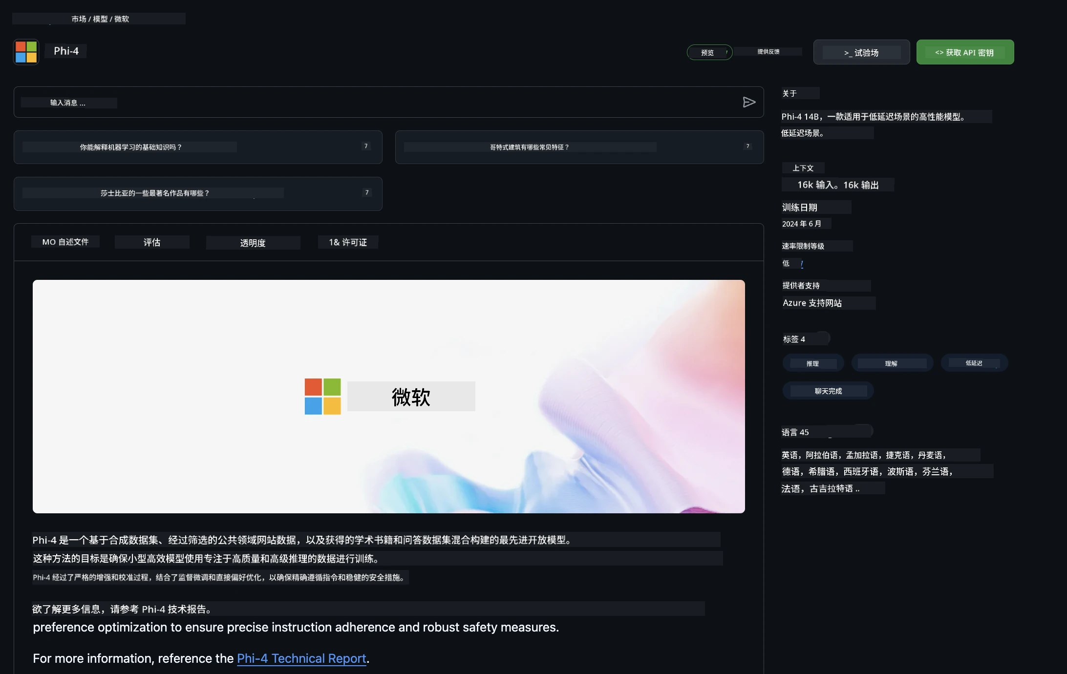Click the Microsoft logo beside the Phi-4 title
The image size is (1067, 674).
coord(26,52)
